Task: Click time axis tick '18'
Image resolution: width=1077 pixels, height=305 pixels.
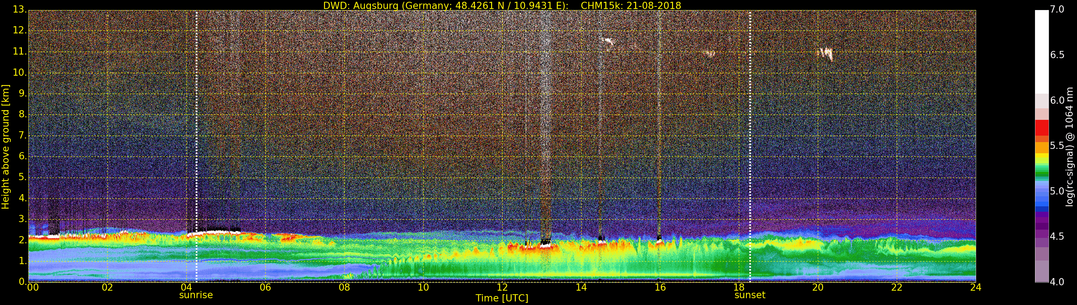Action: pyautogui.click(x=739, y=287)
